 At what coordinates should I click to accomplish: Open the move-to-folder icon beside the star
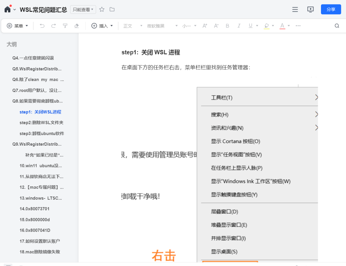click(112, 9)
